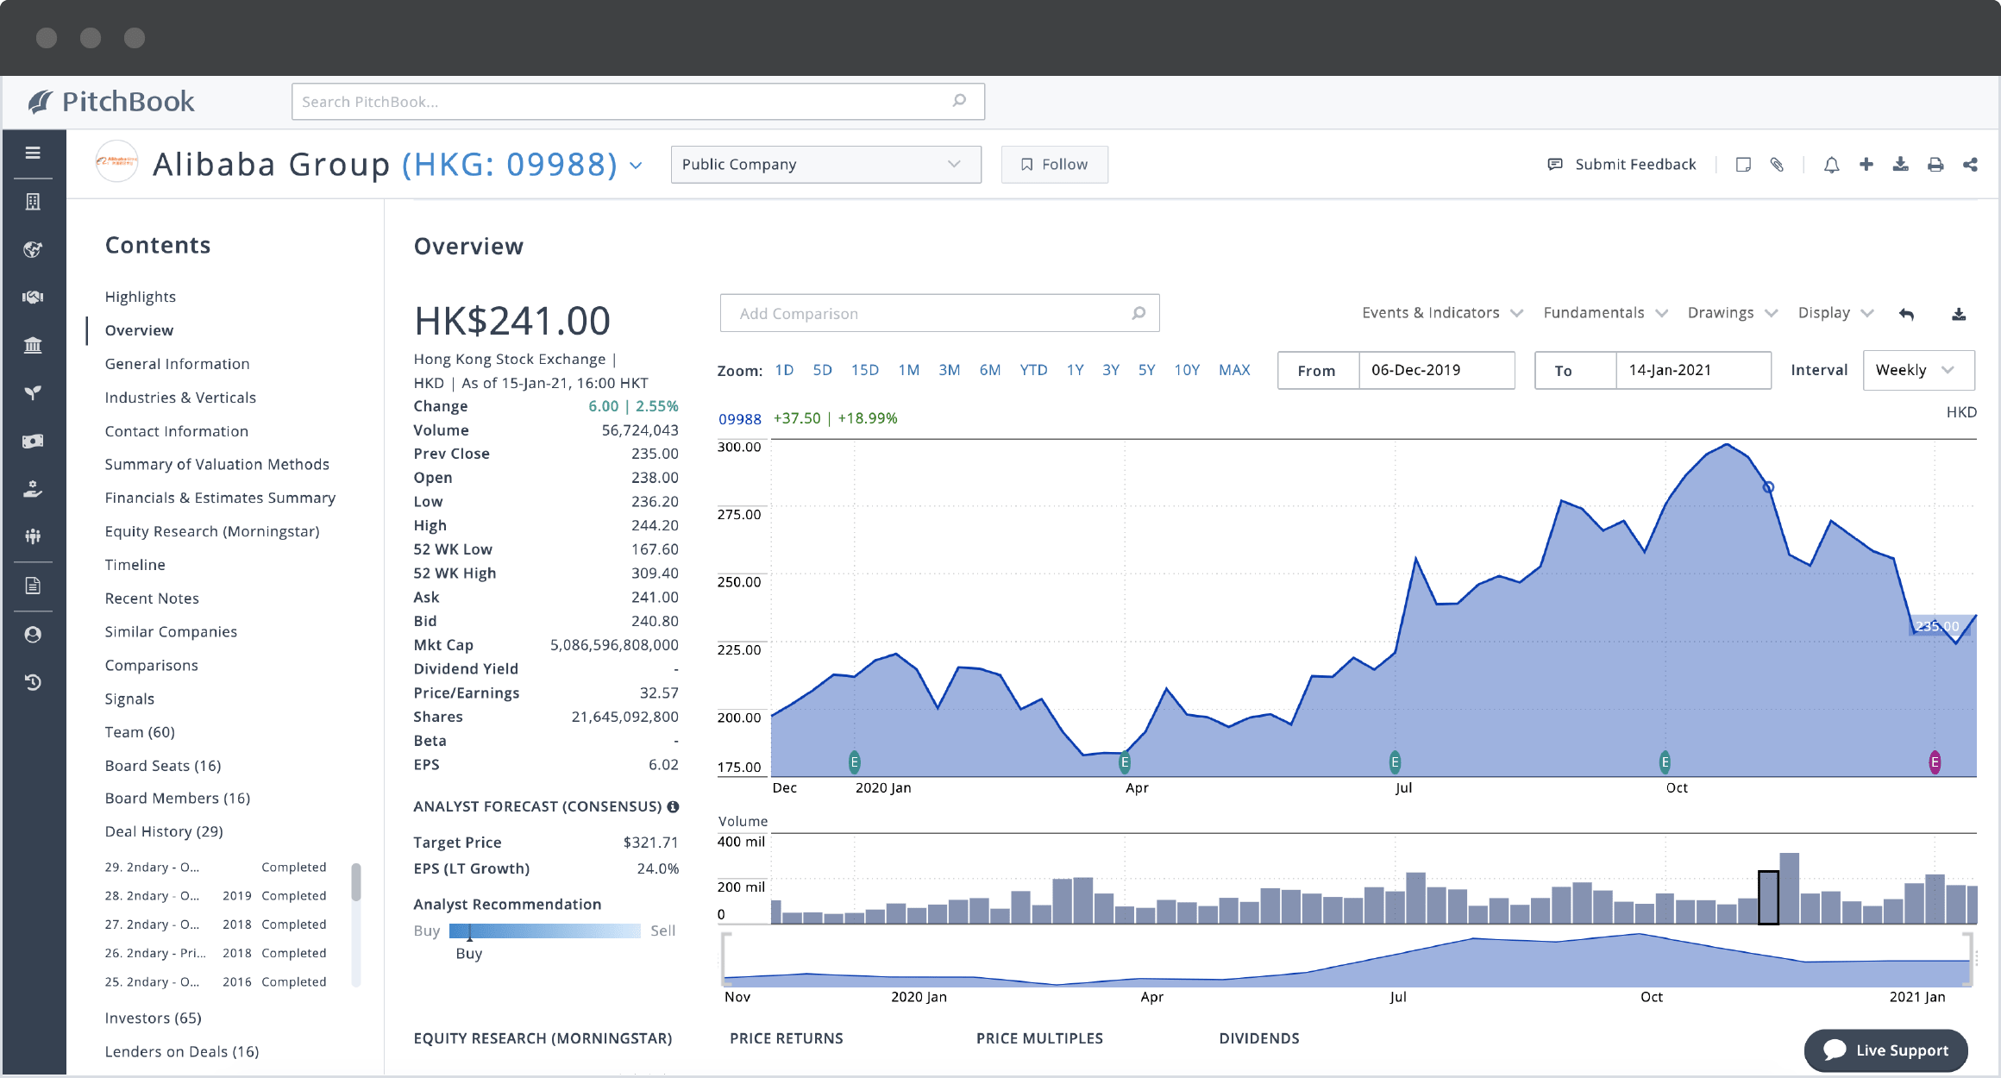Adjust the analyst recommendation Buy/Sell slider
The image size is (2001, 1078).
coord(470,931)
